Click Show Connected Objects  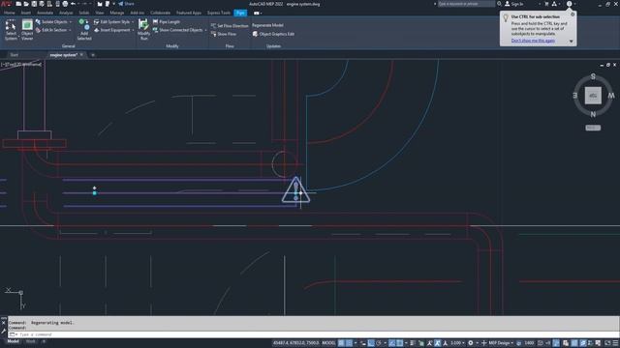click(177, 30)
